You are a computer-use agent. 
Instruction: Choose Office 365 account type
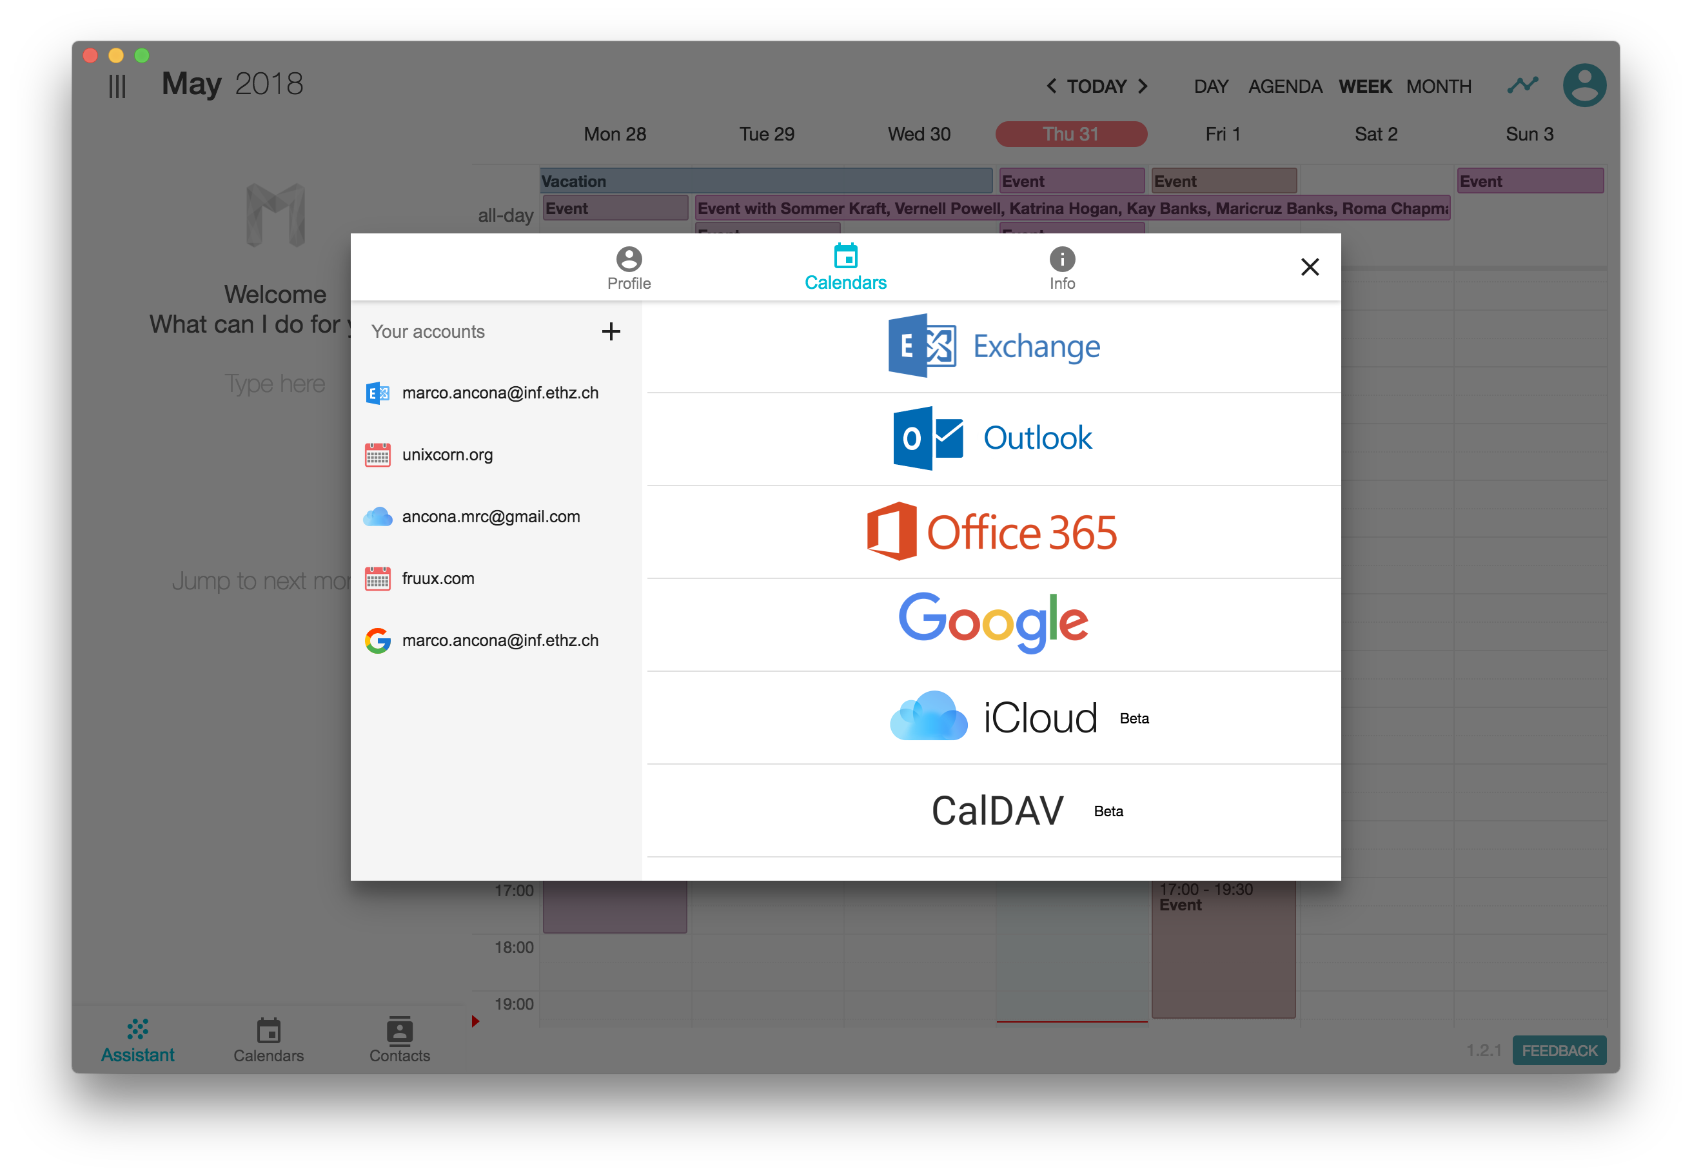pos(992,532)
